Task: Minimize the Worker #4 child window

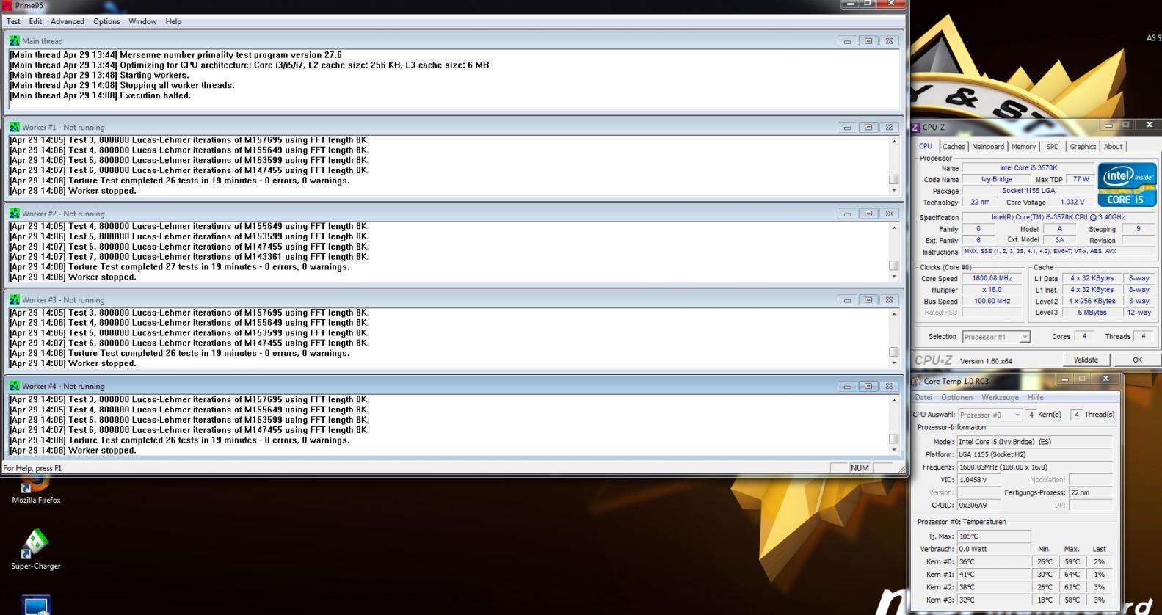Action: point(847,386)
